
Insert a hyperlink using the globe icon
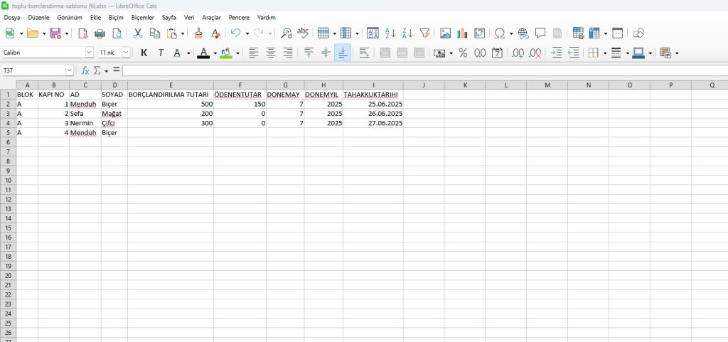523,33
